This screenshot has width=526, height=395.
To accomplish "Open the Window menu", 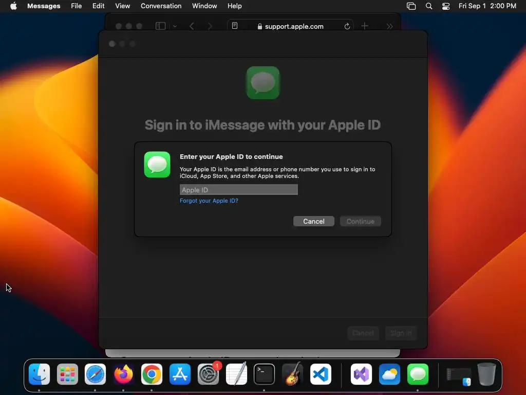I will [x=204, y=6].
